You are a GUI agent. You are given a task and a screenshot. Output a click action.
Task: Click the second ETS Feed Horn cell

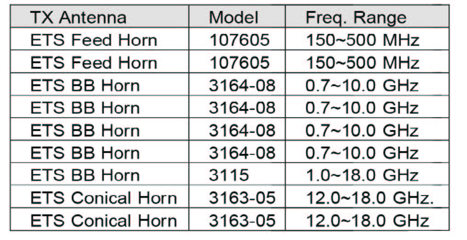coord(94,62)
